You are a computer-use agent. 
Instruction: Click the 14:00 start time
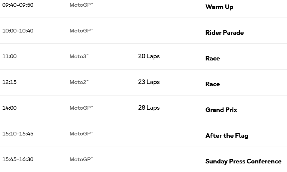tap(9, 108)
